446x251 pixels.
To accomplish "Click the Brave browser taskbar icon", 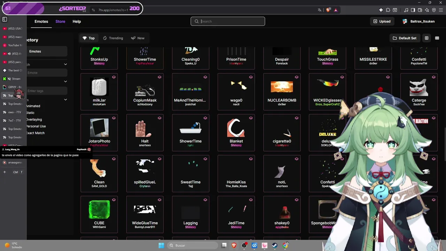I will pyautogui.click(x=234, y=245).
